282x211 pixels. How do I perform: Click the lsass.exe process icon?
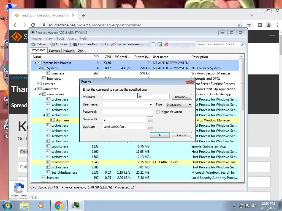pos(44,178)
